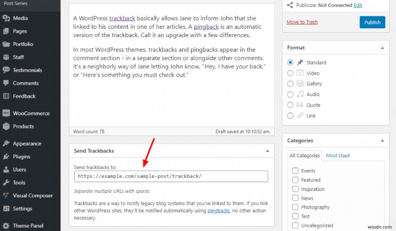
Task: Collapse the Send Trackbacks panel
Action: pyautogui.click(x=267, y=151)
